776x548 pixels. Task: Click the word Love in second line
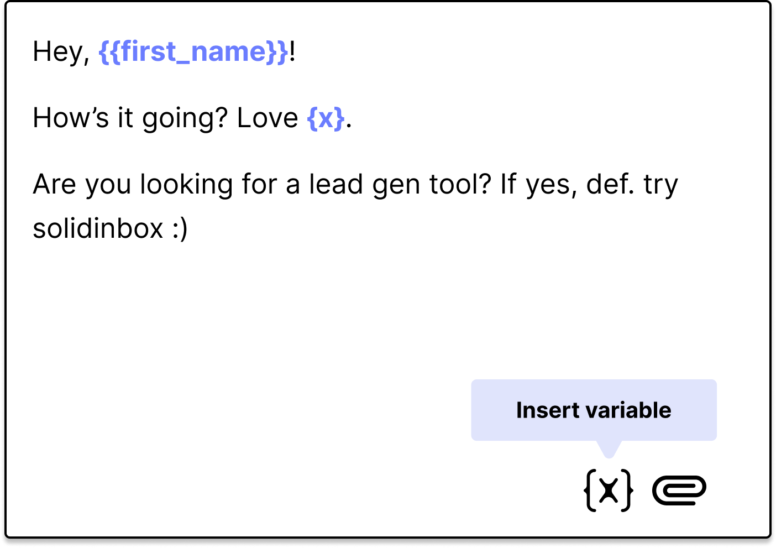point(268,118)
